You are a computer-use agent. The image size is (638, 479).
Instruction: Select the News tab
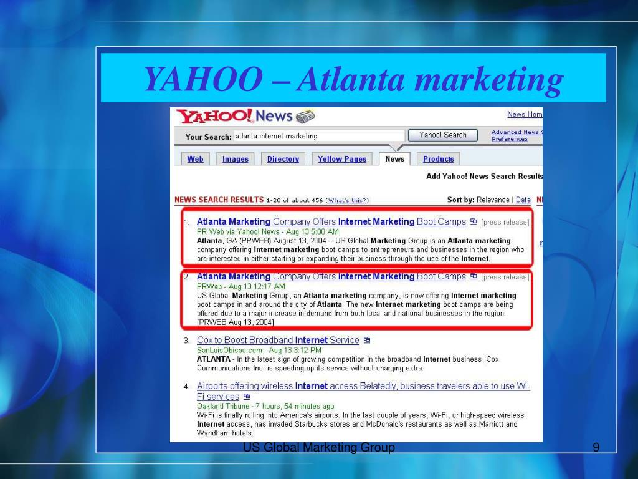click(394, 159)
